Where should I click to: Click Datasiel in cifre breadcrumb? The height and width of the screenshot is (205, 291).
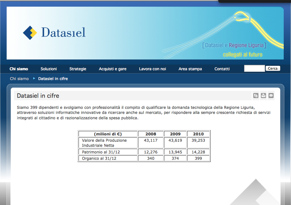pyautogui.click(x=53, y=78)
